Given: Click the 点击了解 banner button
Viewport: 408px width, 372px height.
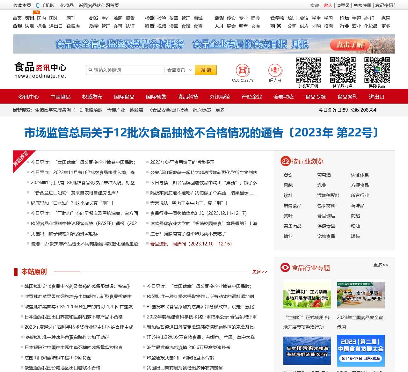Looking at the screenshot, I should coord(350,45).
